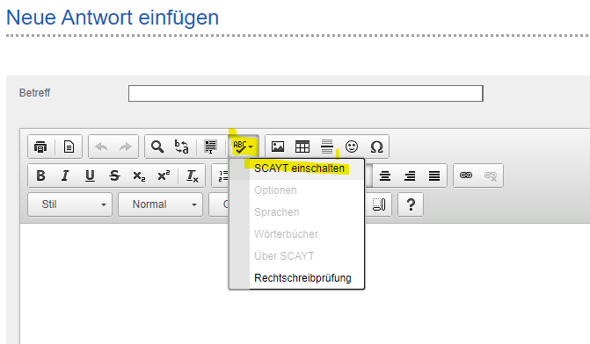
Task: Toggle underline formatting
Action: click(x=90, y=176)
